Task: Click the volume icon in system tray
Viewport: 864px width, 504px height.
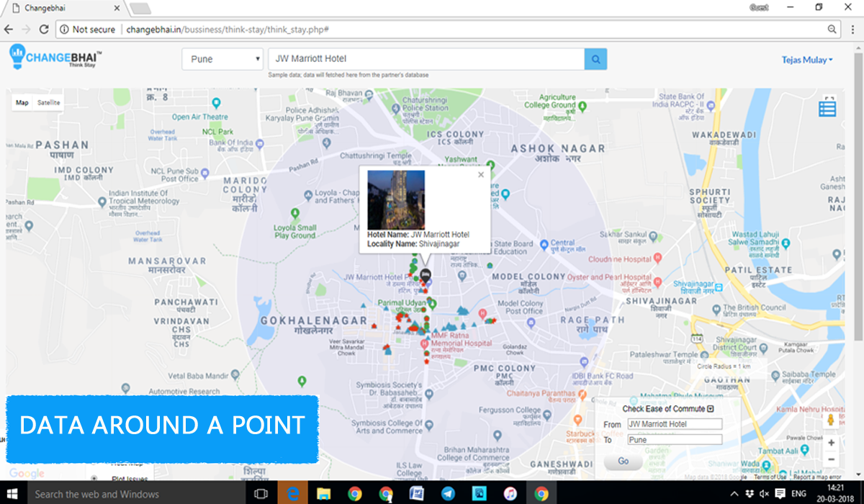Action: coord(763,494)
